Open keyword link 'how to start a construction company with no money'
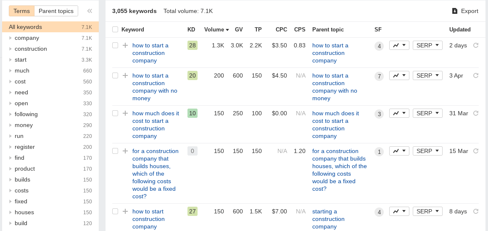Image resolution: width=488 pixels, height=231 pixels. 155,87
